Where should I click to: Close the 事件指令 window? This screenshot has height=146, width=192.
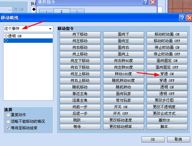(x=153, y=2)
